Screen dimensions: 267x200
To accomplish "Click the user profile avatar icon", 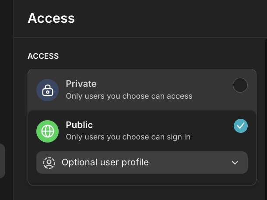I will click(49, 163).
